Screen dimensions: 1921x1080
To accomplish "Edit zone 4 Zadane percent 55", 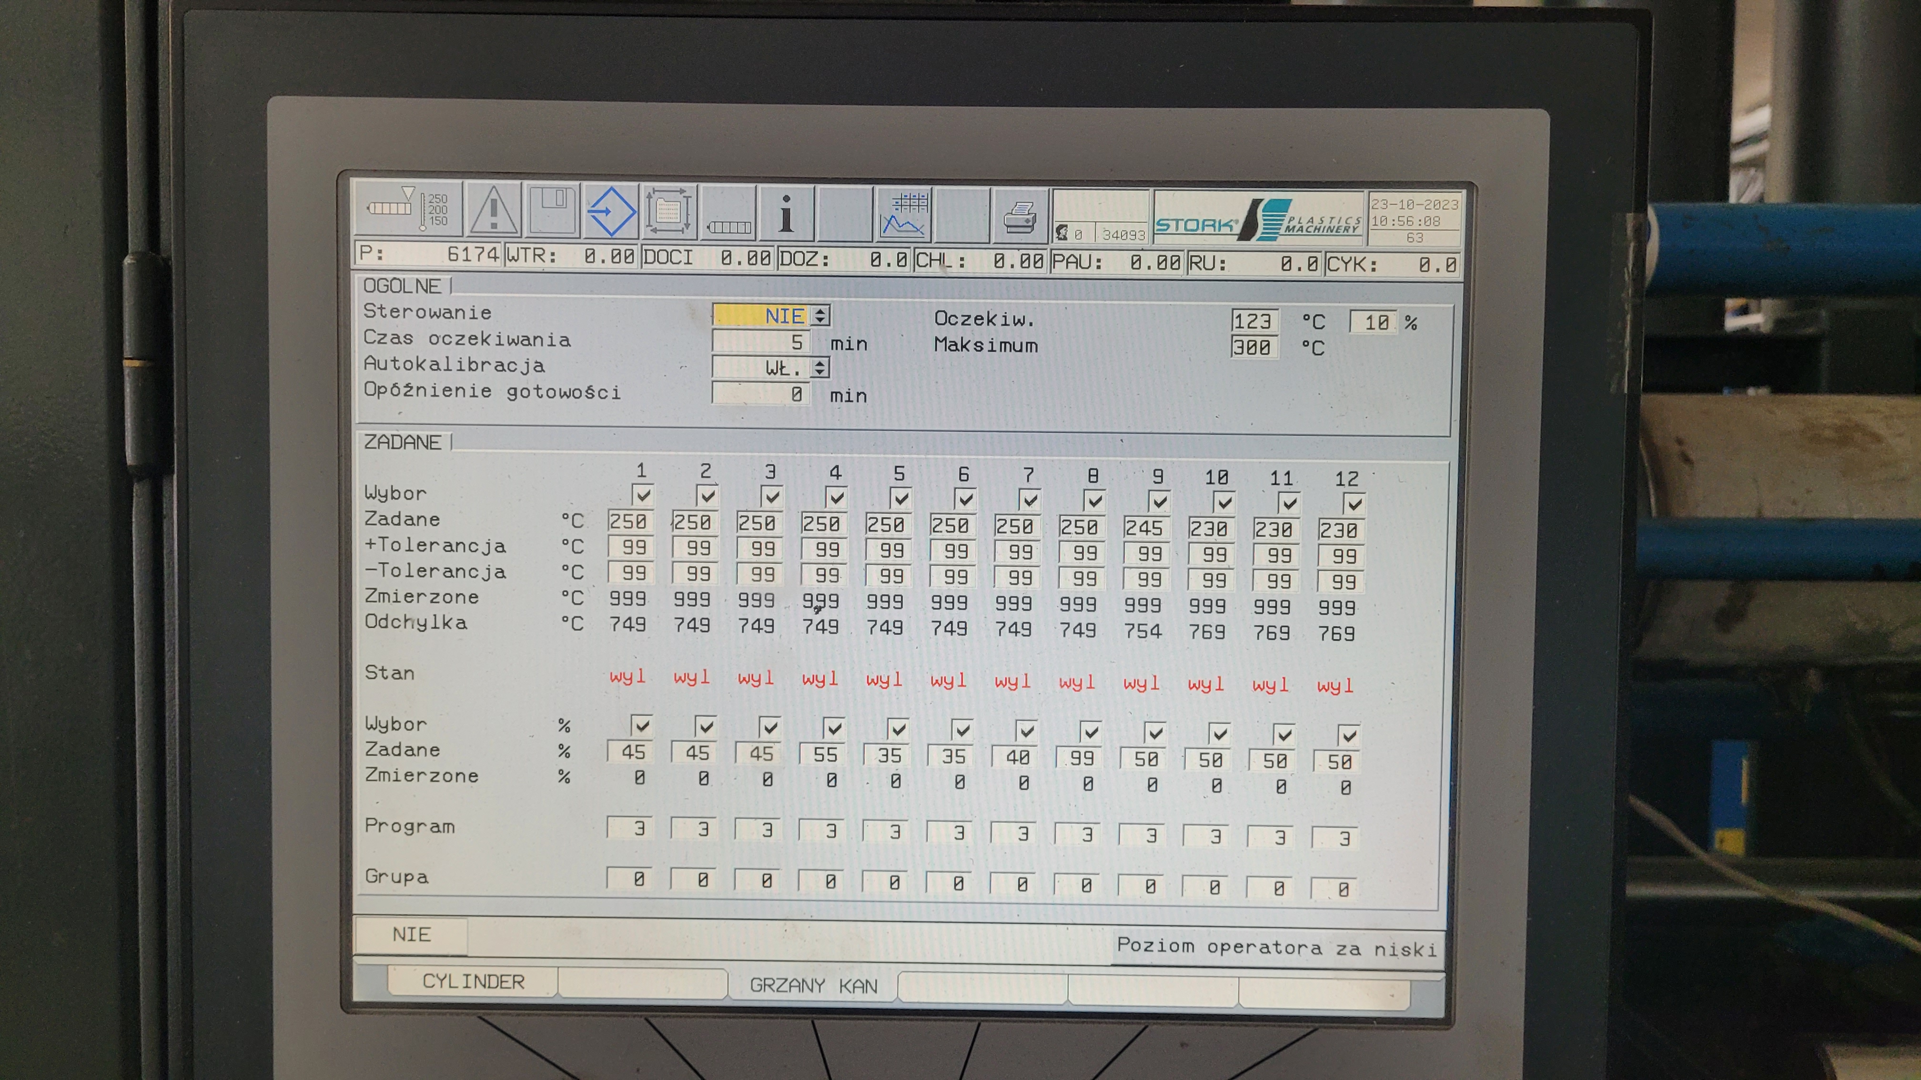I will tap(822, 754).
